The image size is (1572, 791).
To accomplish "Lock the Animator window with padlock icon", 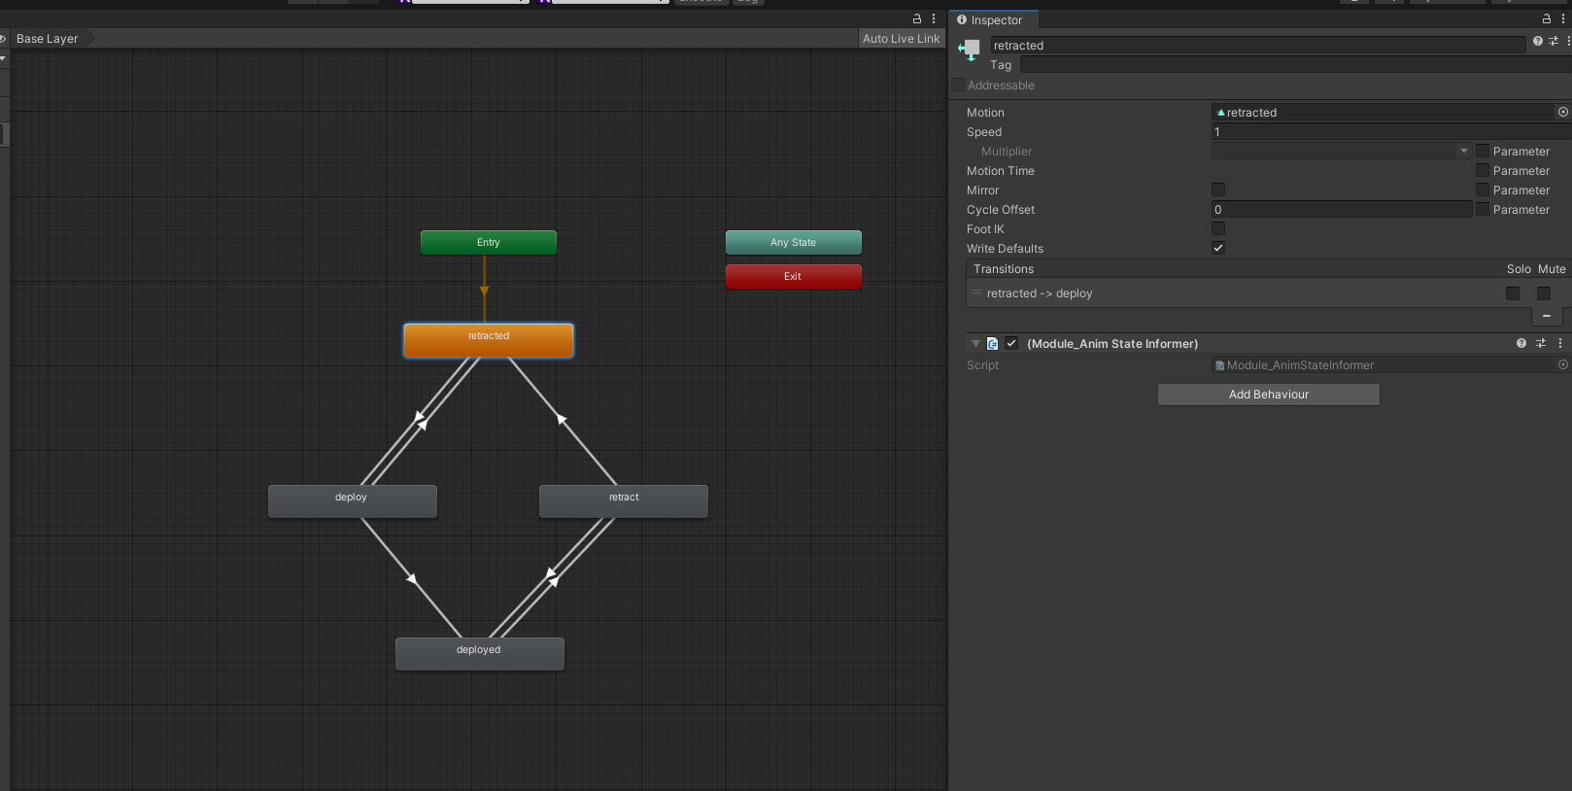I will [916, 18].
